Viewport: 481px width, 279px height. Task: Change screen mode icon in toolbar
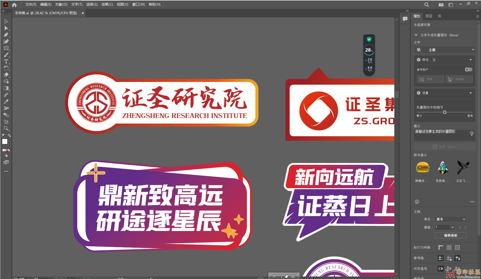pos(6,162)
